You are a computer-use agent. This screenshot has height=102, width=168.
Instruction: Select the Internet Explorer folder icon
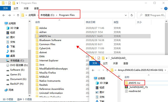37,60
